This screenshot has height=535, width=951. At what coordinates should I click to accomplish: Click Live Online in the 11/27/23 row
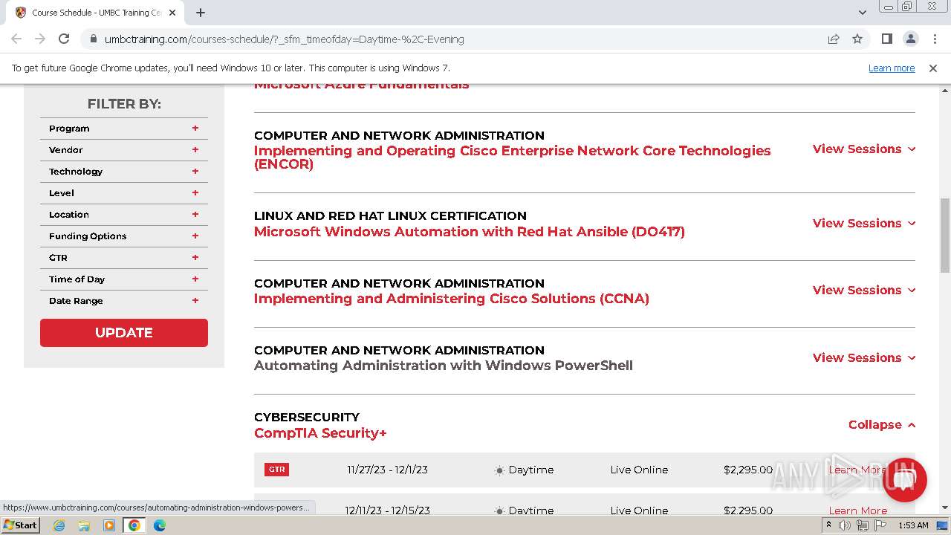coord(639,470)
